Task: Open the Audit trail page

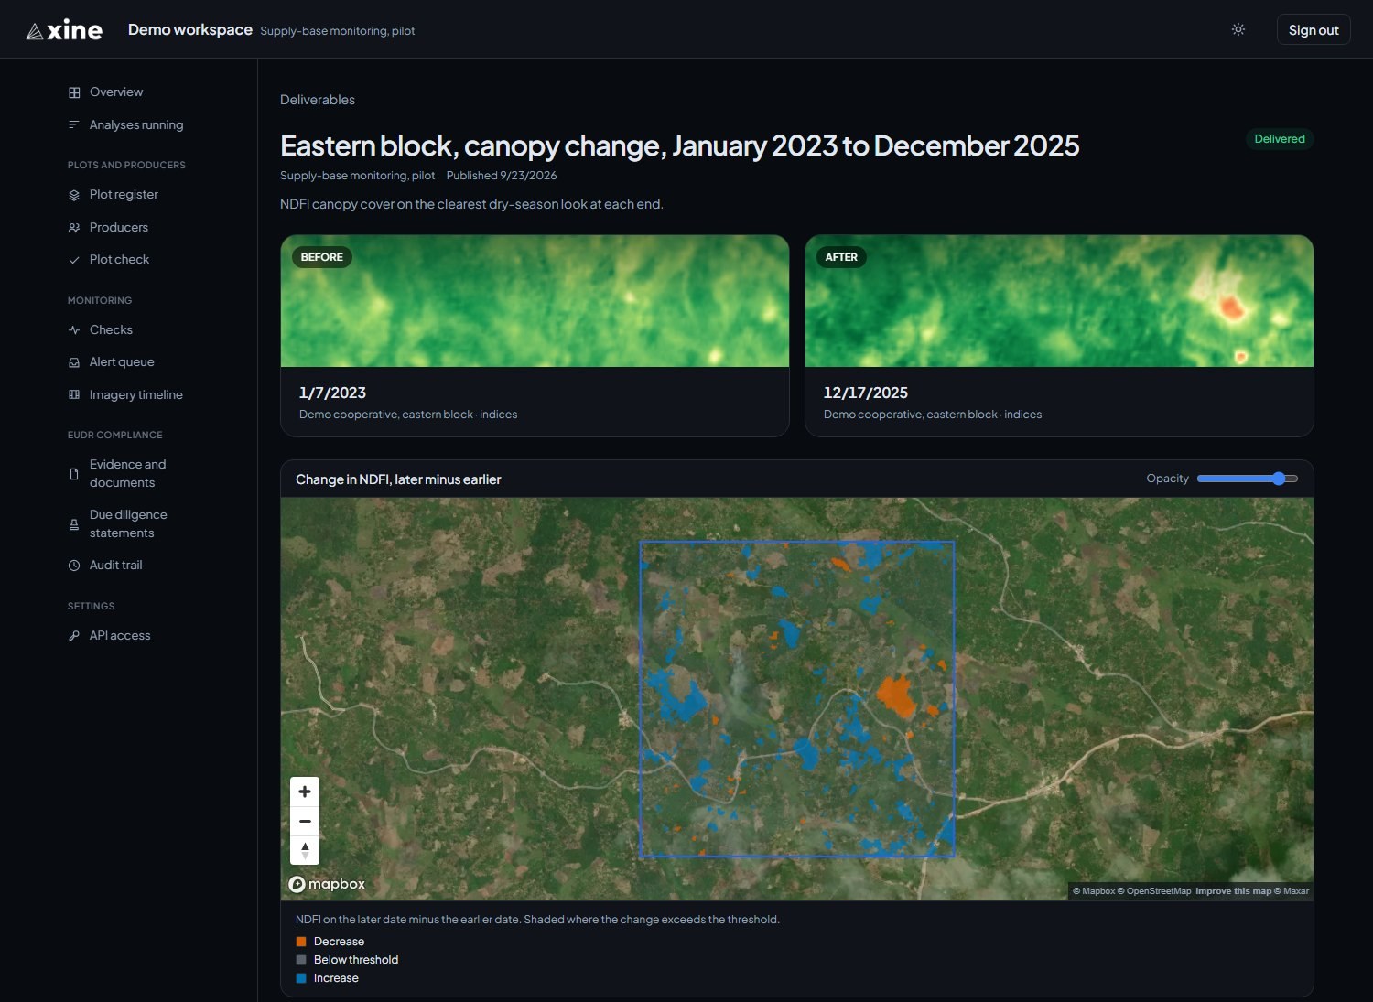Action: coord(116,565)
